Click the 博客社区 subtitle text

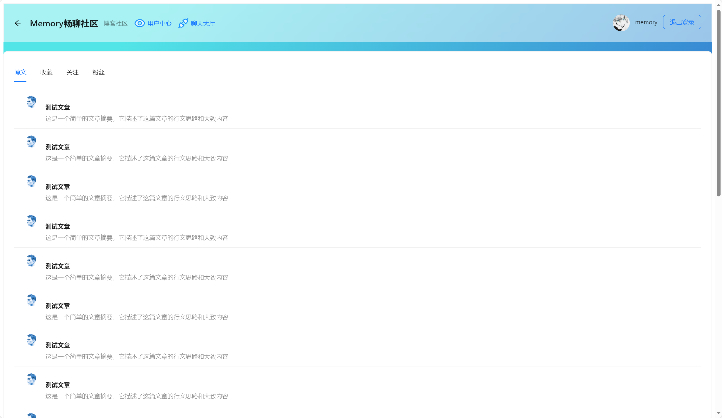[x=115, y=23]
